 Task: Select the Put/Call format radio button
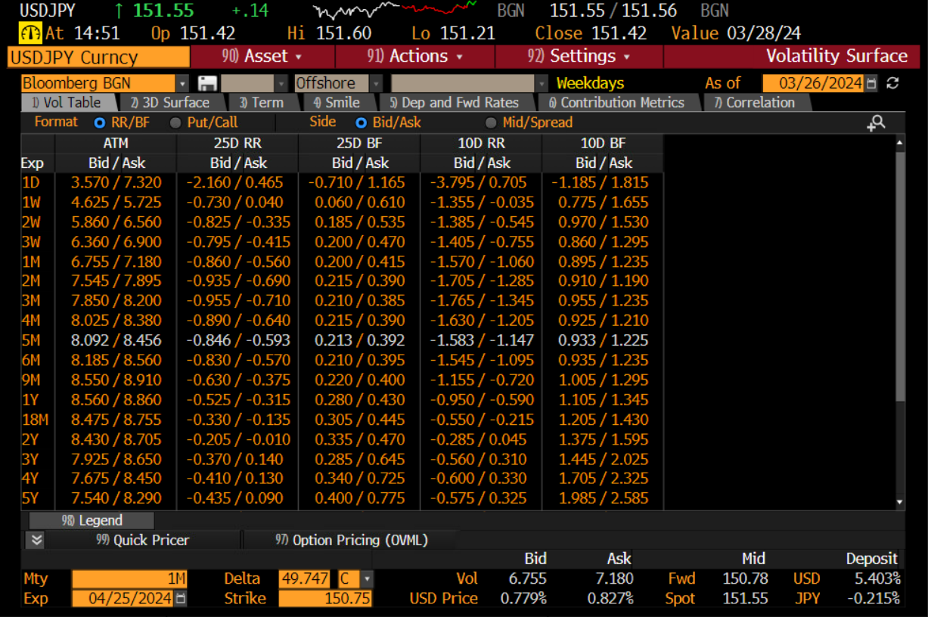175,122
